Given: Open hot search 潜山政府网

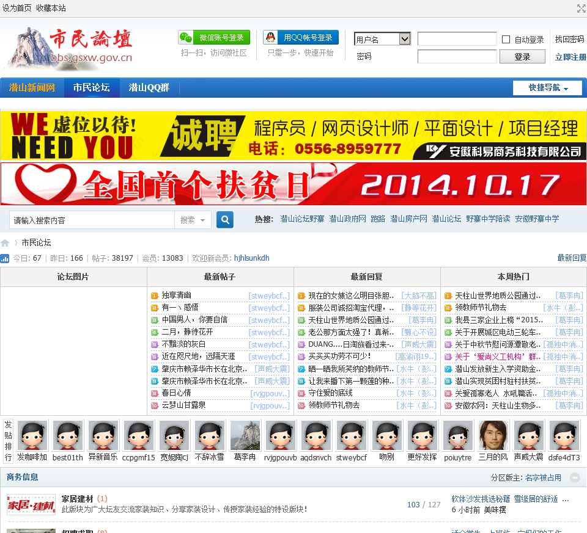Looking at the screenshot, I should point(347,219).
